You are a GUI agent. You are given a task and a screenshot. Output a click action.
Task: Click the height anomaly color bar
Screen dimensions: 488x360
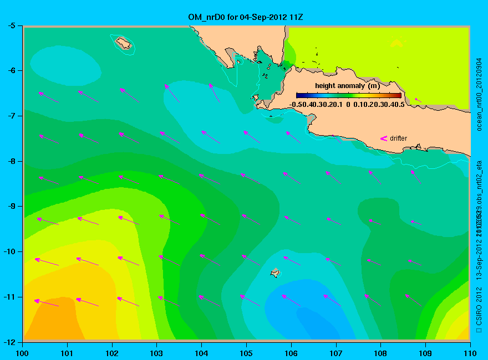tap(349, 95)
